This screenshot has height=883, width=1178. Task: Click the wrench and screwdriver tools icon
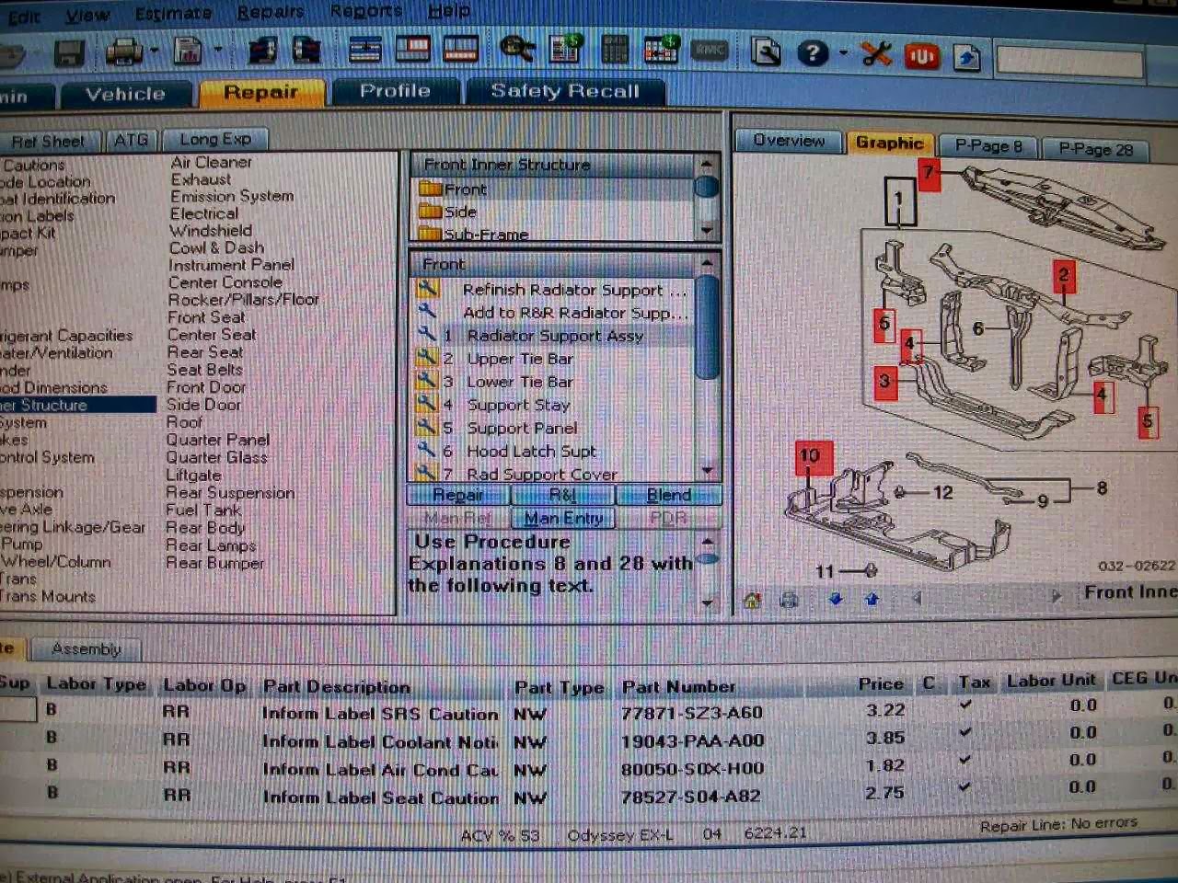(x=876, y=54)
